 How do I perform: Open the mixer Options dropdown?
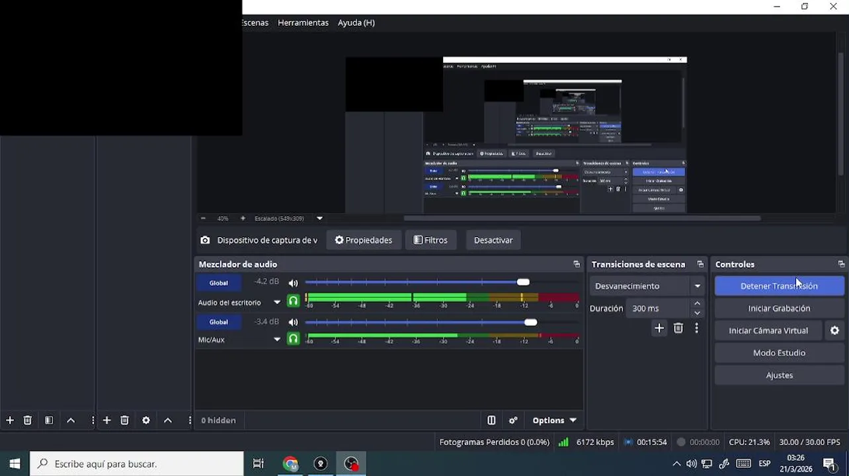tap(554, 420)
